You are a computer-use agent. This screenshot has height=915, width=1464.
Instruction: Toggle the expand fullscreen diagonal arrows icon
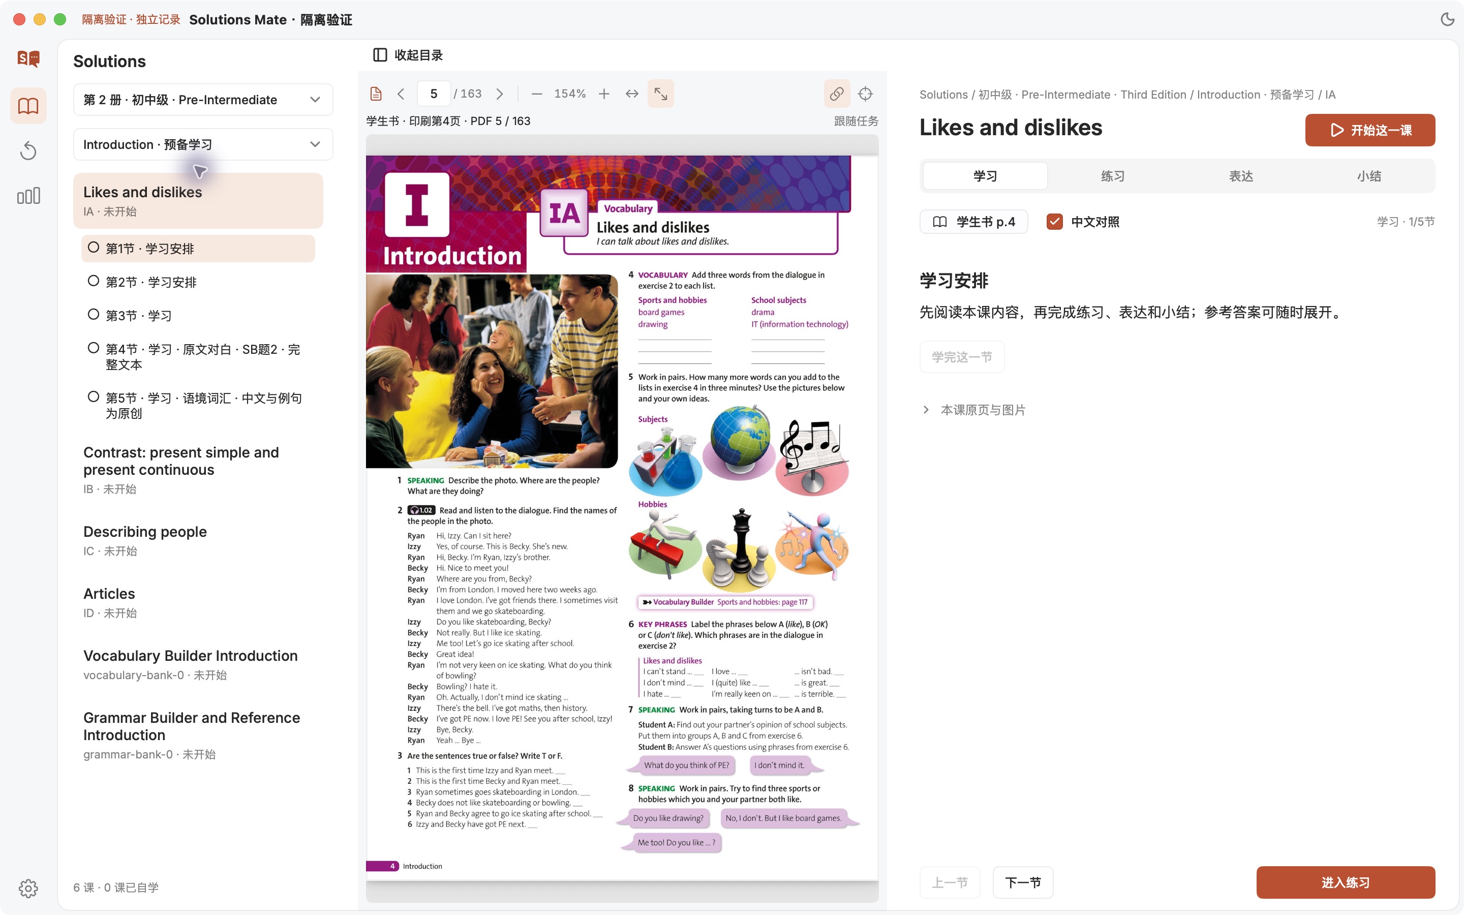(661, 94)
